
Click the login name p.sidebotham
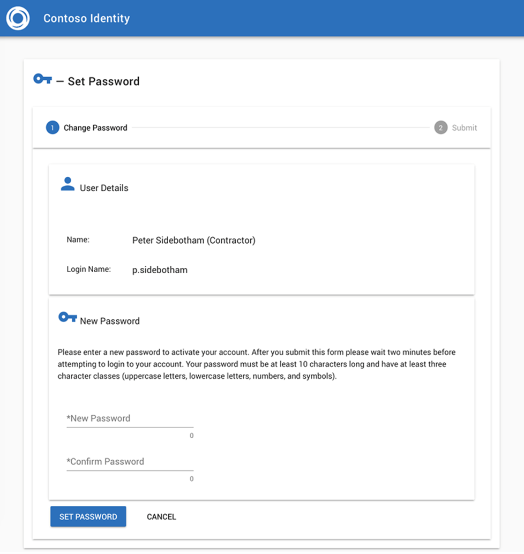(x=160, y=270)
